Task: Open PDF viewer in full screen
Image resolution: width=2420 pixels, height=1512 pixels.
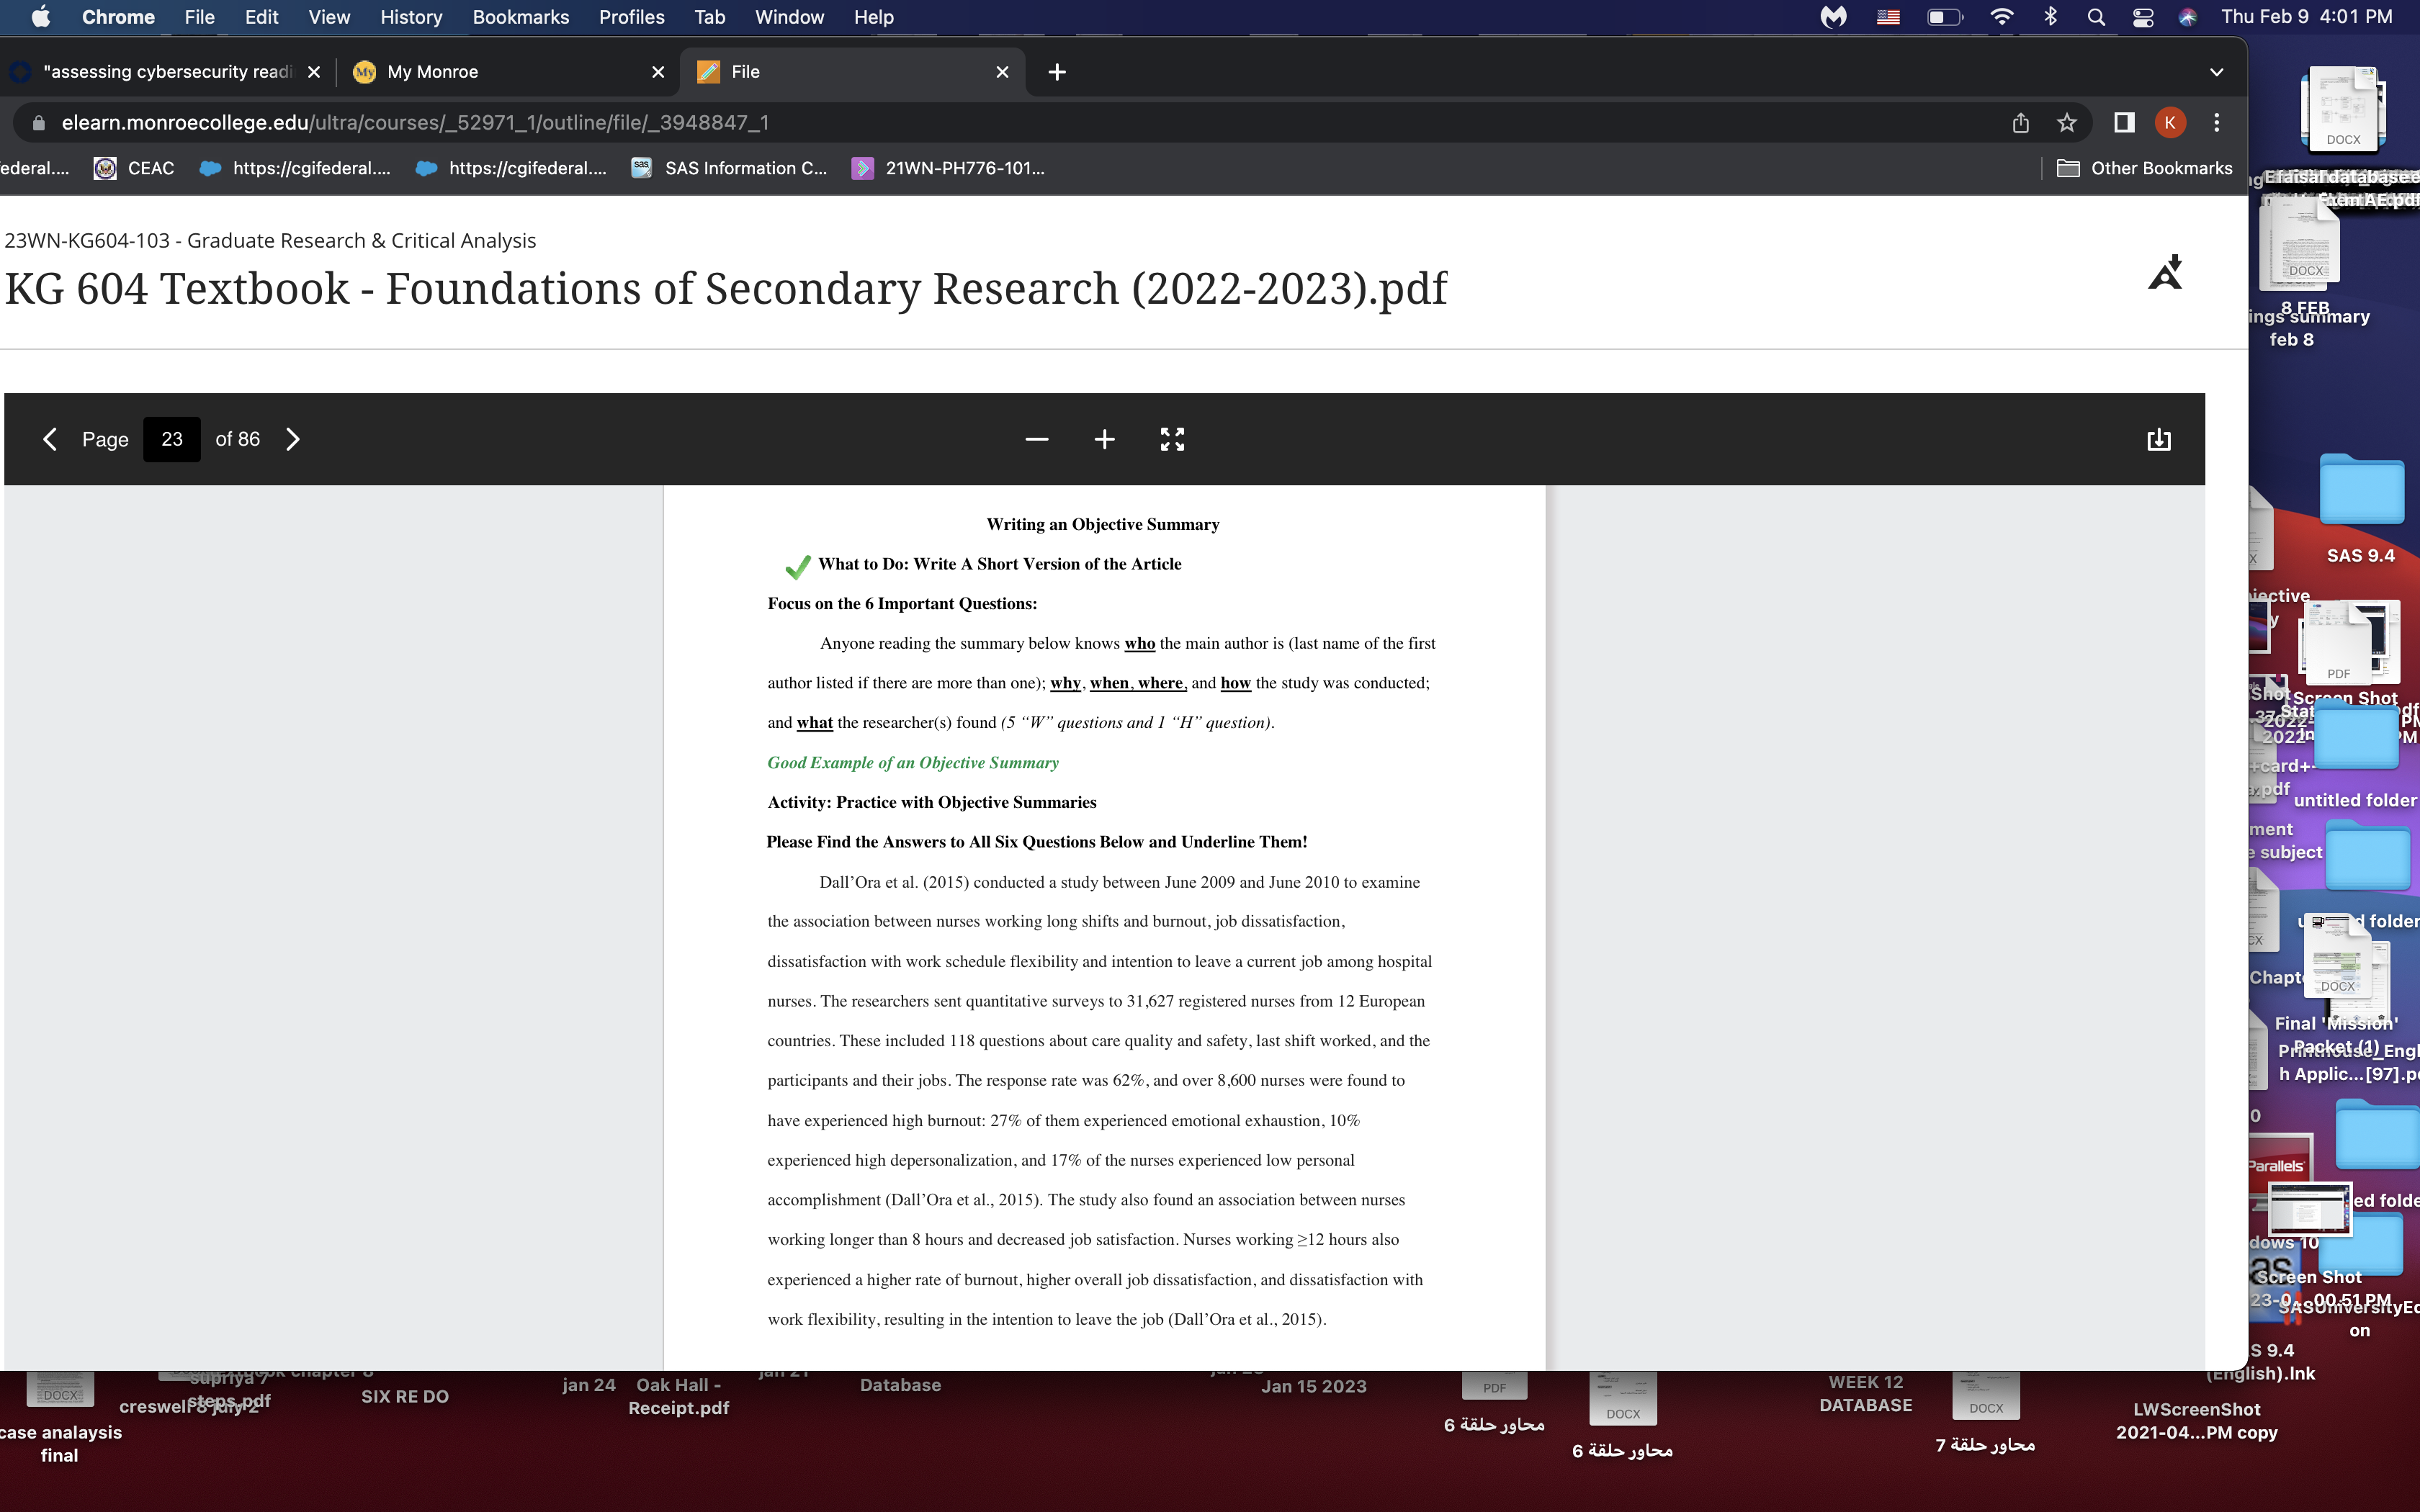Action: point(1172,439)
